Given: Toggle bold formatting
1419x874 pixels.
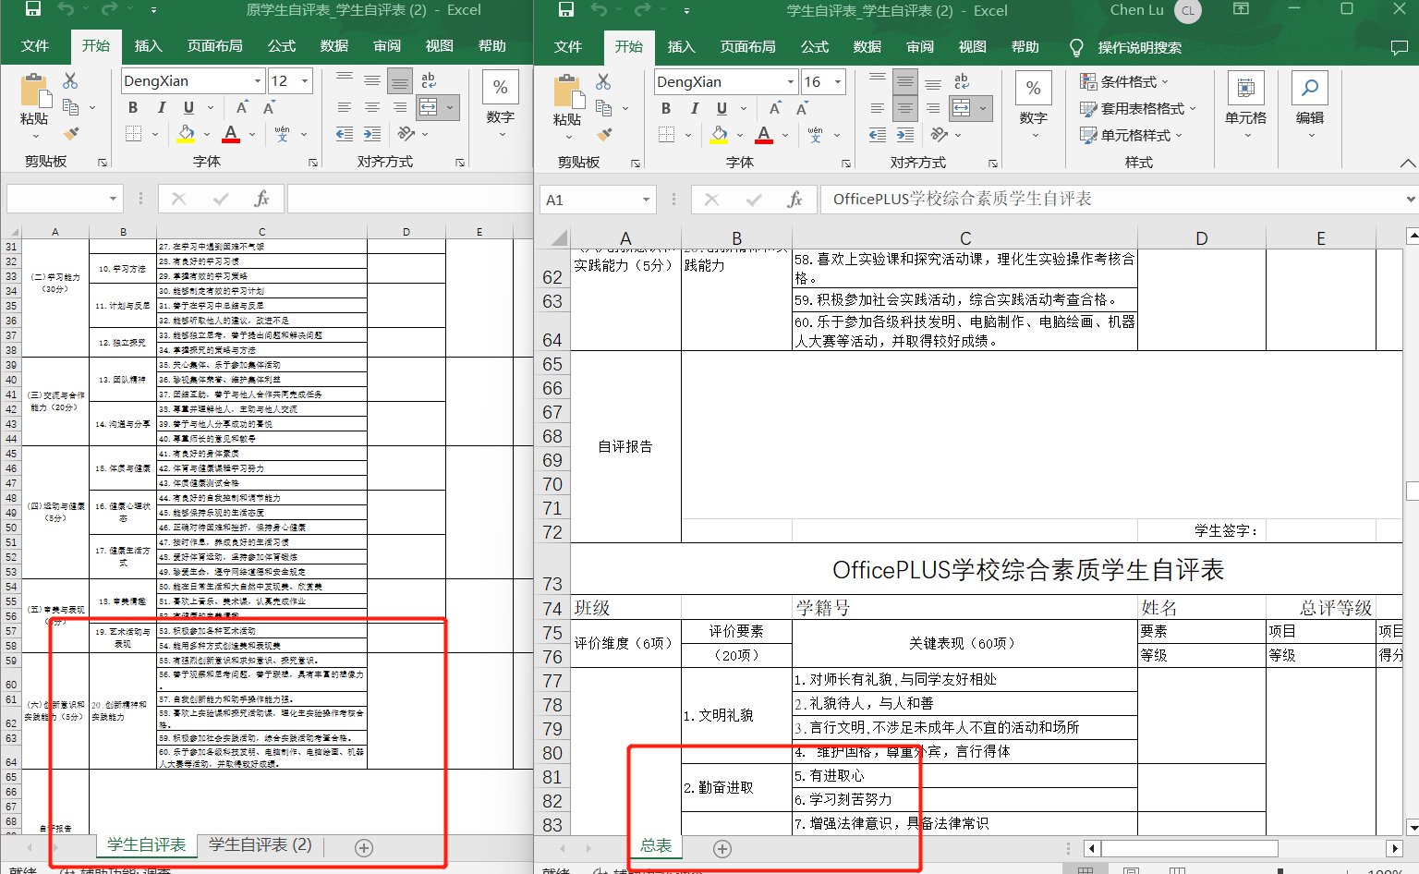Looking at the screenshot, I should pyautogui.click(x=665, y=108).
